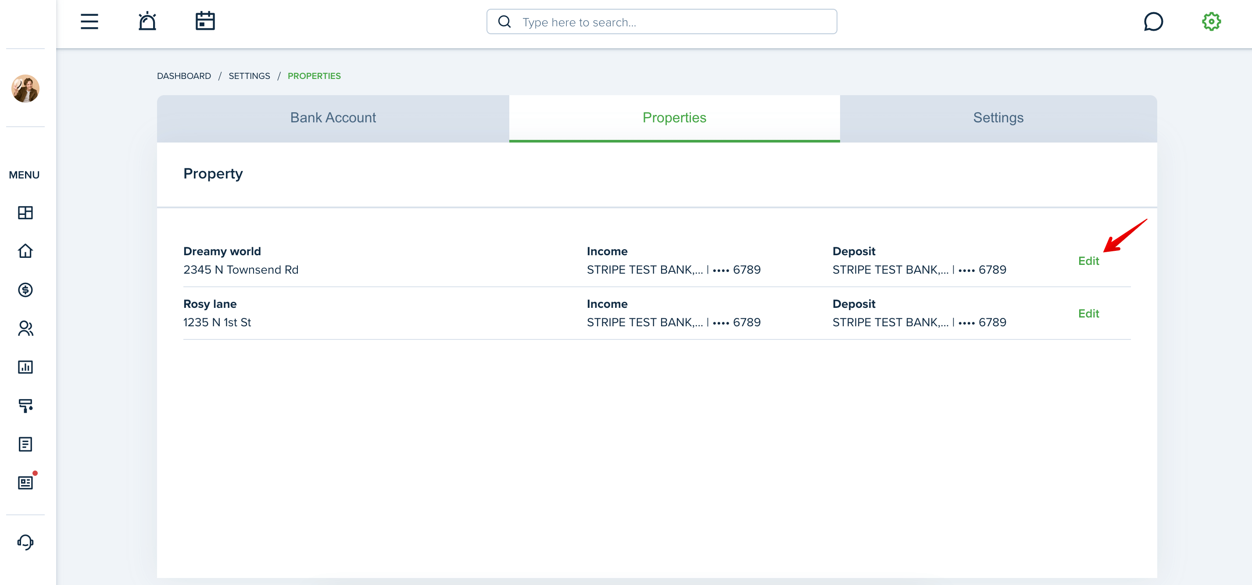Edit the Rosy lane property
Image resolution: width=1252 pixels, height=585 pixels.
tap(1088, 314)
